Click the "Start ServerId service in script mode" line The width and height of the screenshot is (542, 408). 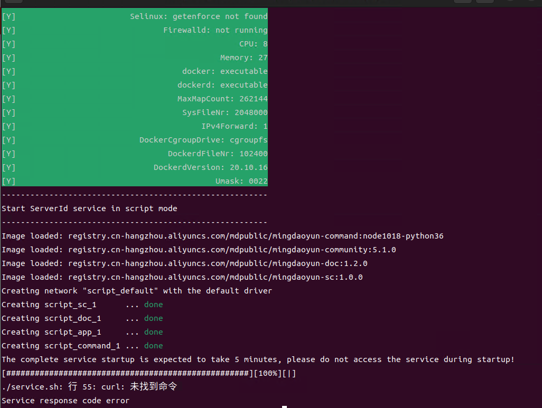point(89,208)
